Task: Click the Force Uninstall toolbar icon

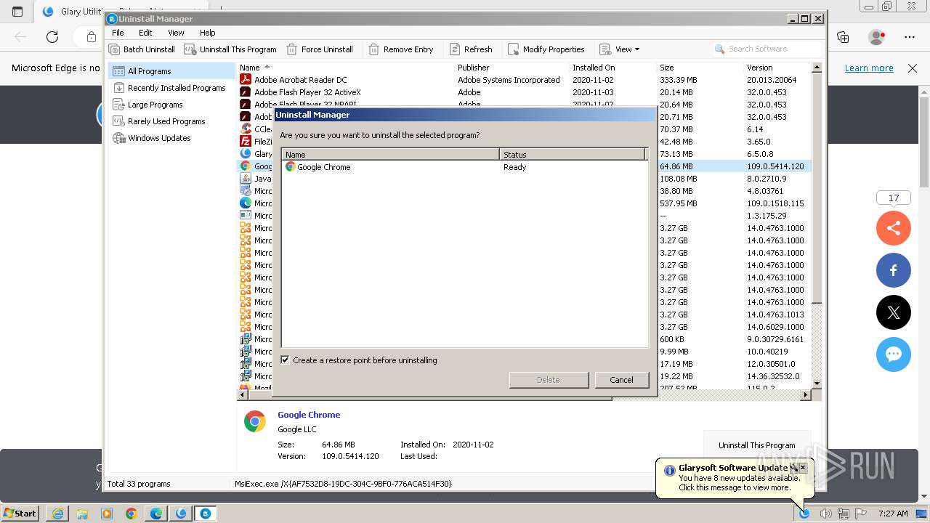Action: 292,49
